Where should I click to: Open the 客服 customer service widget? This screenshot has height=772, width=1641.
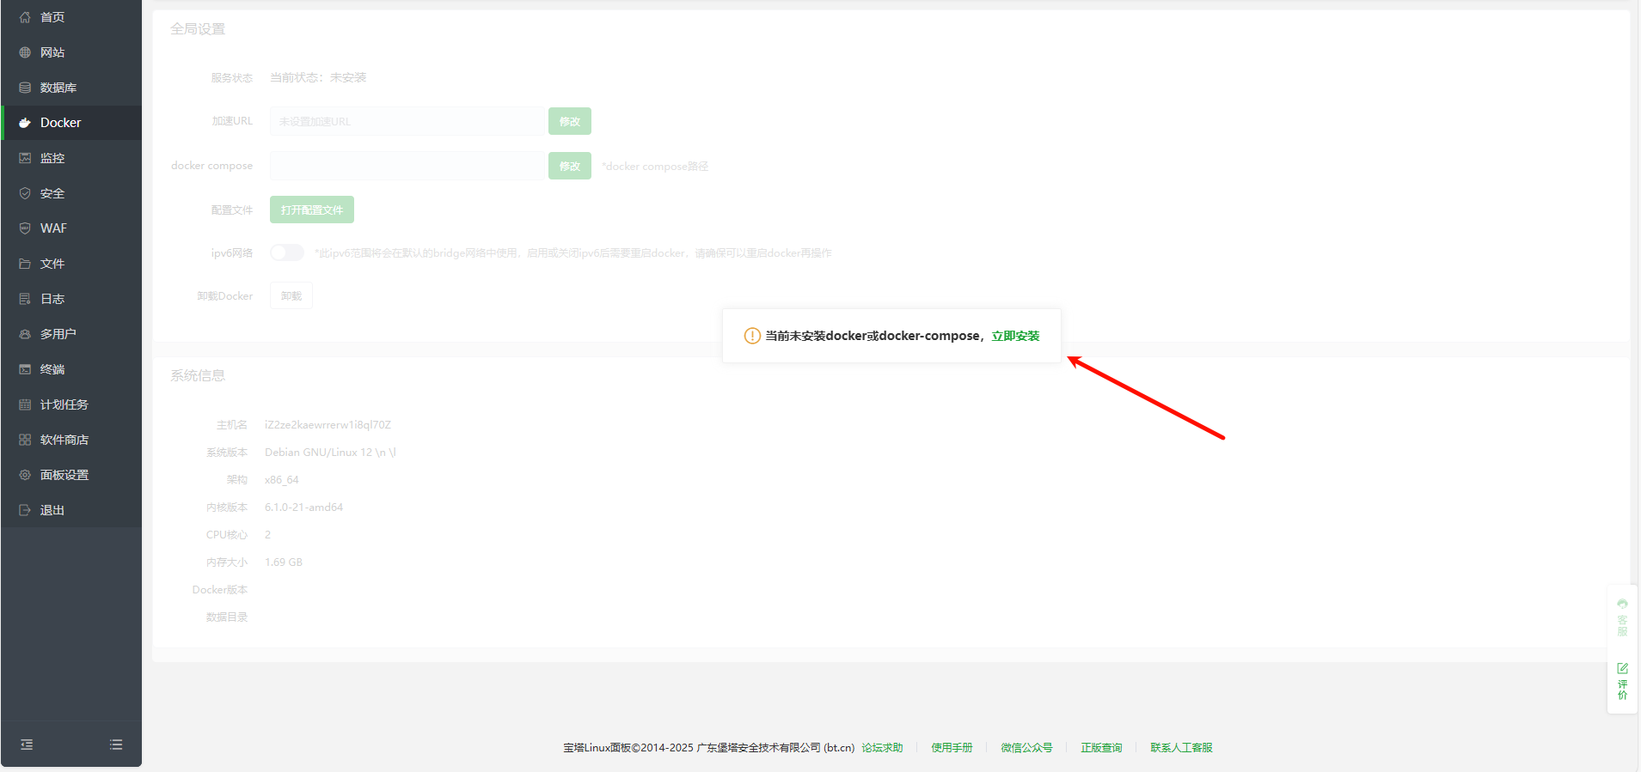pos(1622,617)
